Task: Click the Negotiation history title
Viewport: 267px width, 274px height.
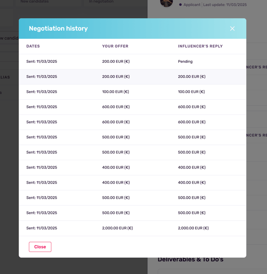Action: click(58, 29)
